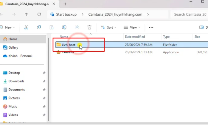Click the Rename icon in toolbar

tap(64, 27)
